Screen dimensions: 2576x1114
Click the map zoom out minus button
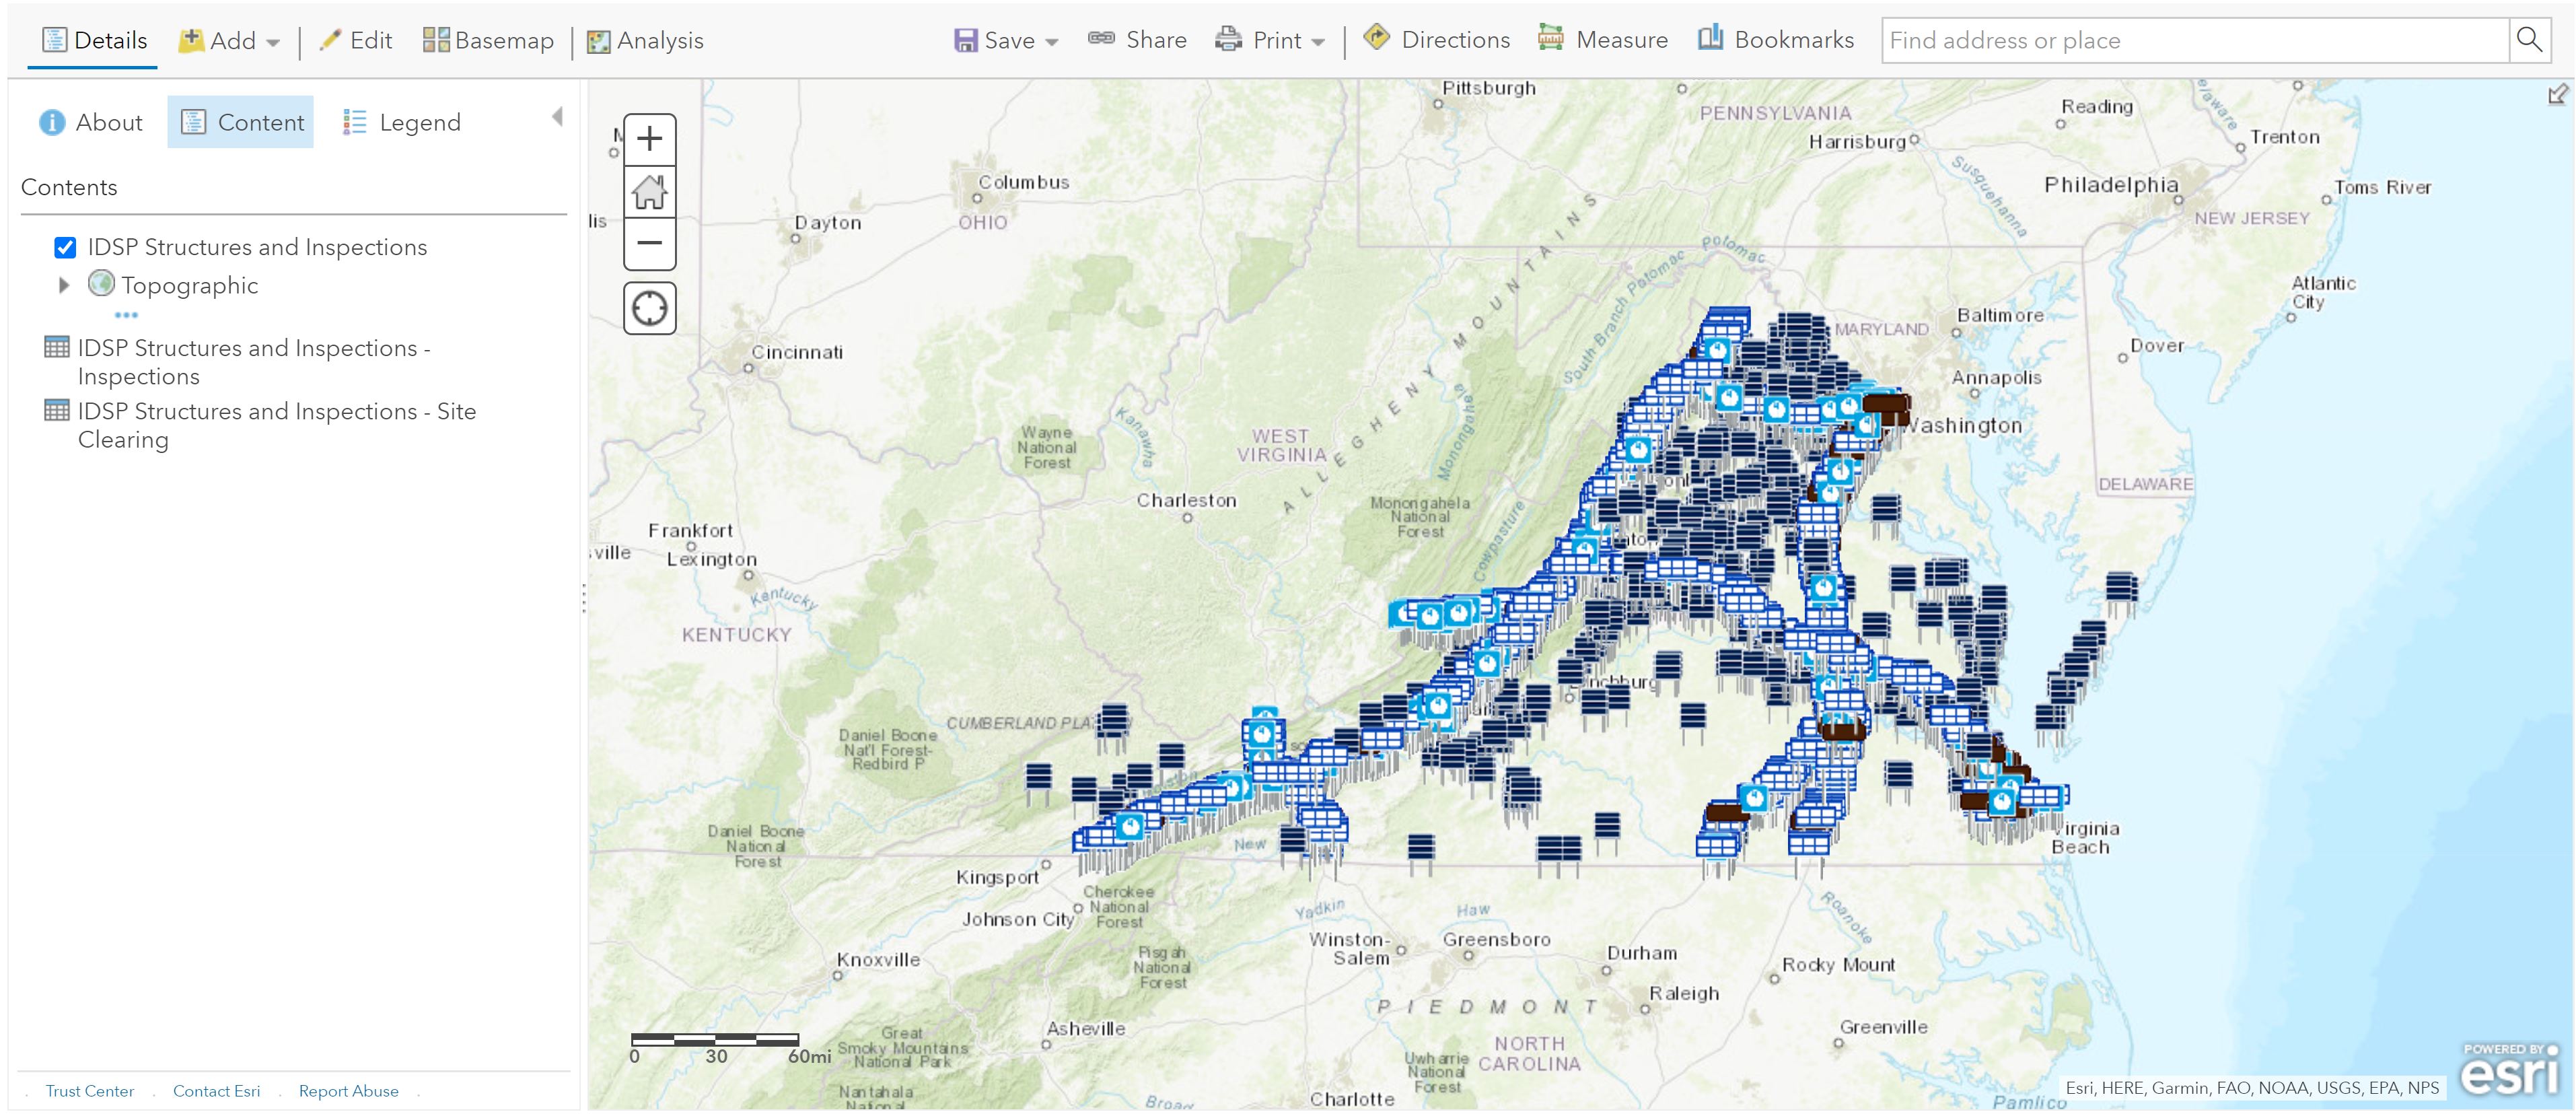click(649, 243)
